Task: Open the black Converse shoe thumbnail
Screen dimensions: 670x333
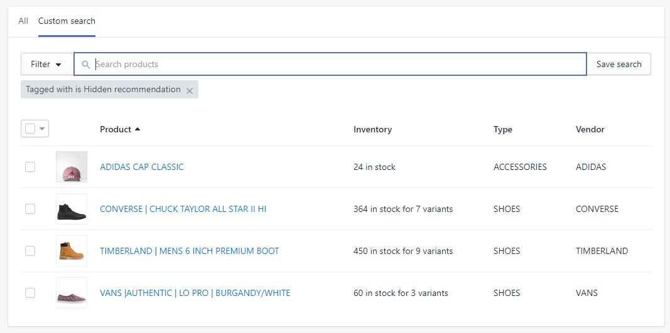Action: (x=72, y=209)
